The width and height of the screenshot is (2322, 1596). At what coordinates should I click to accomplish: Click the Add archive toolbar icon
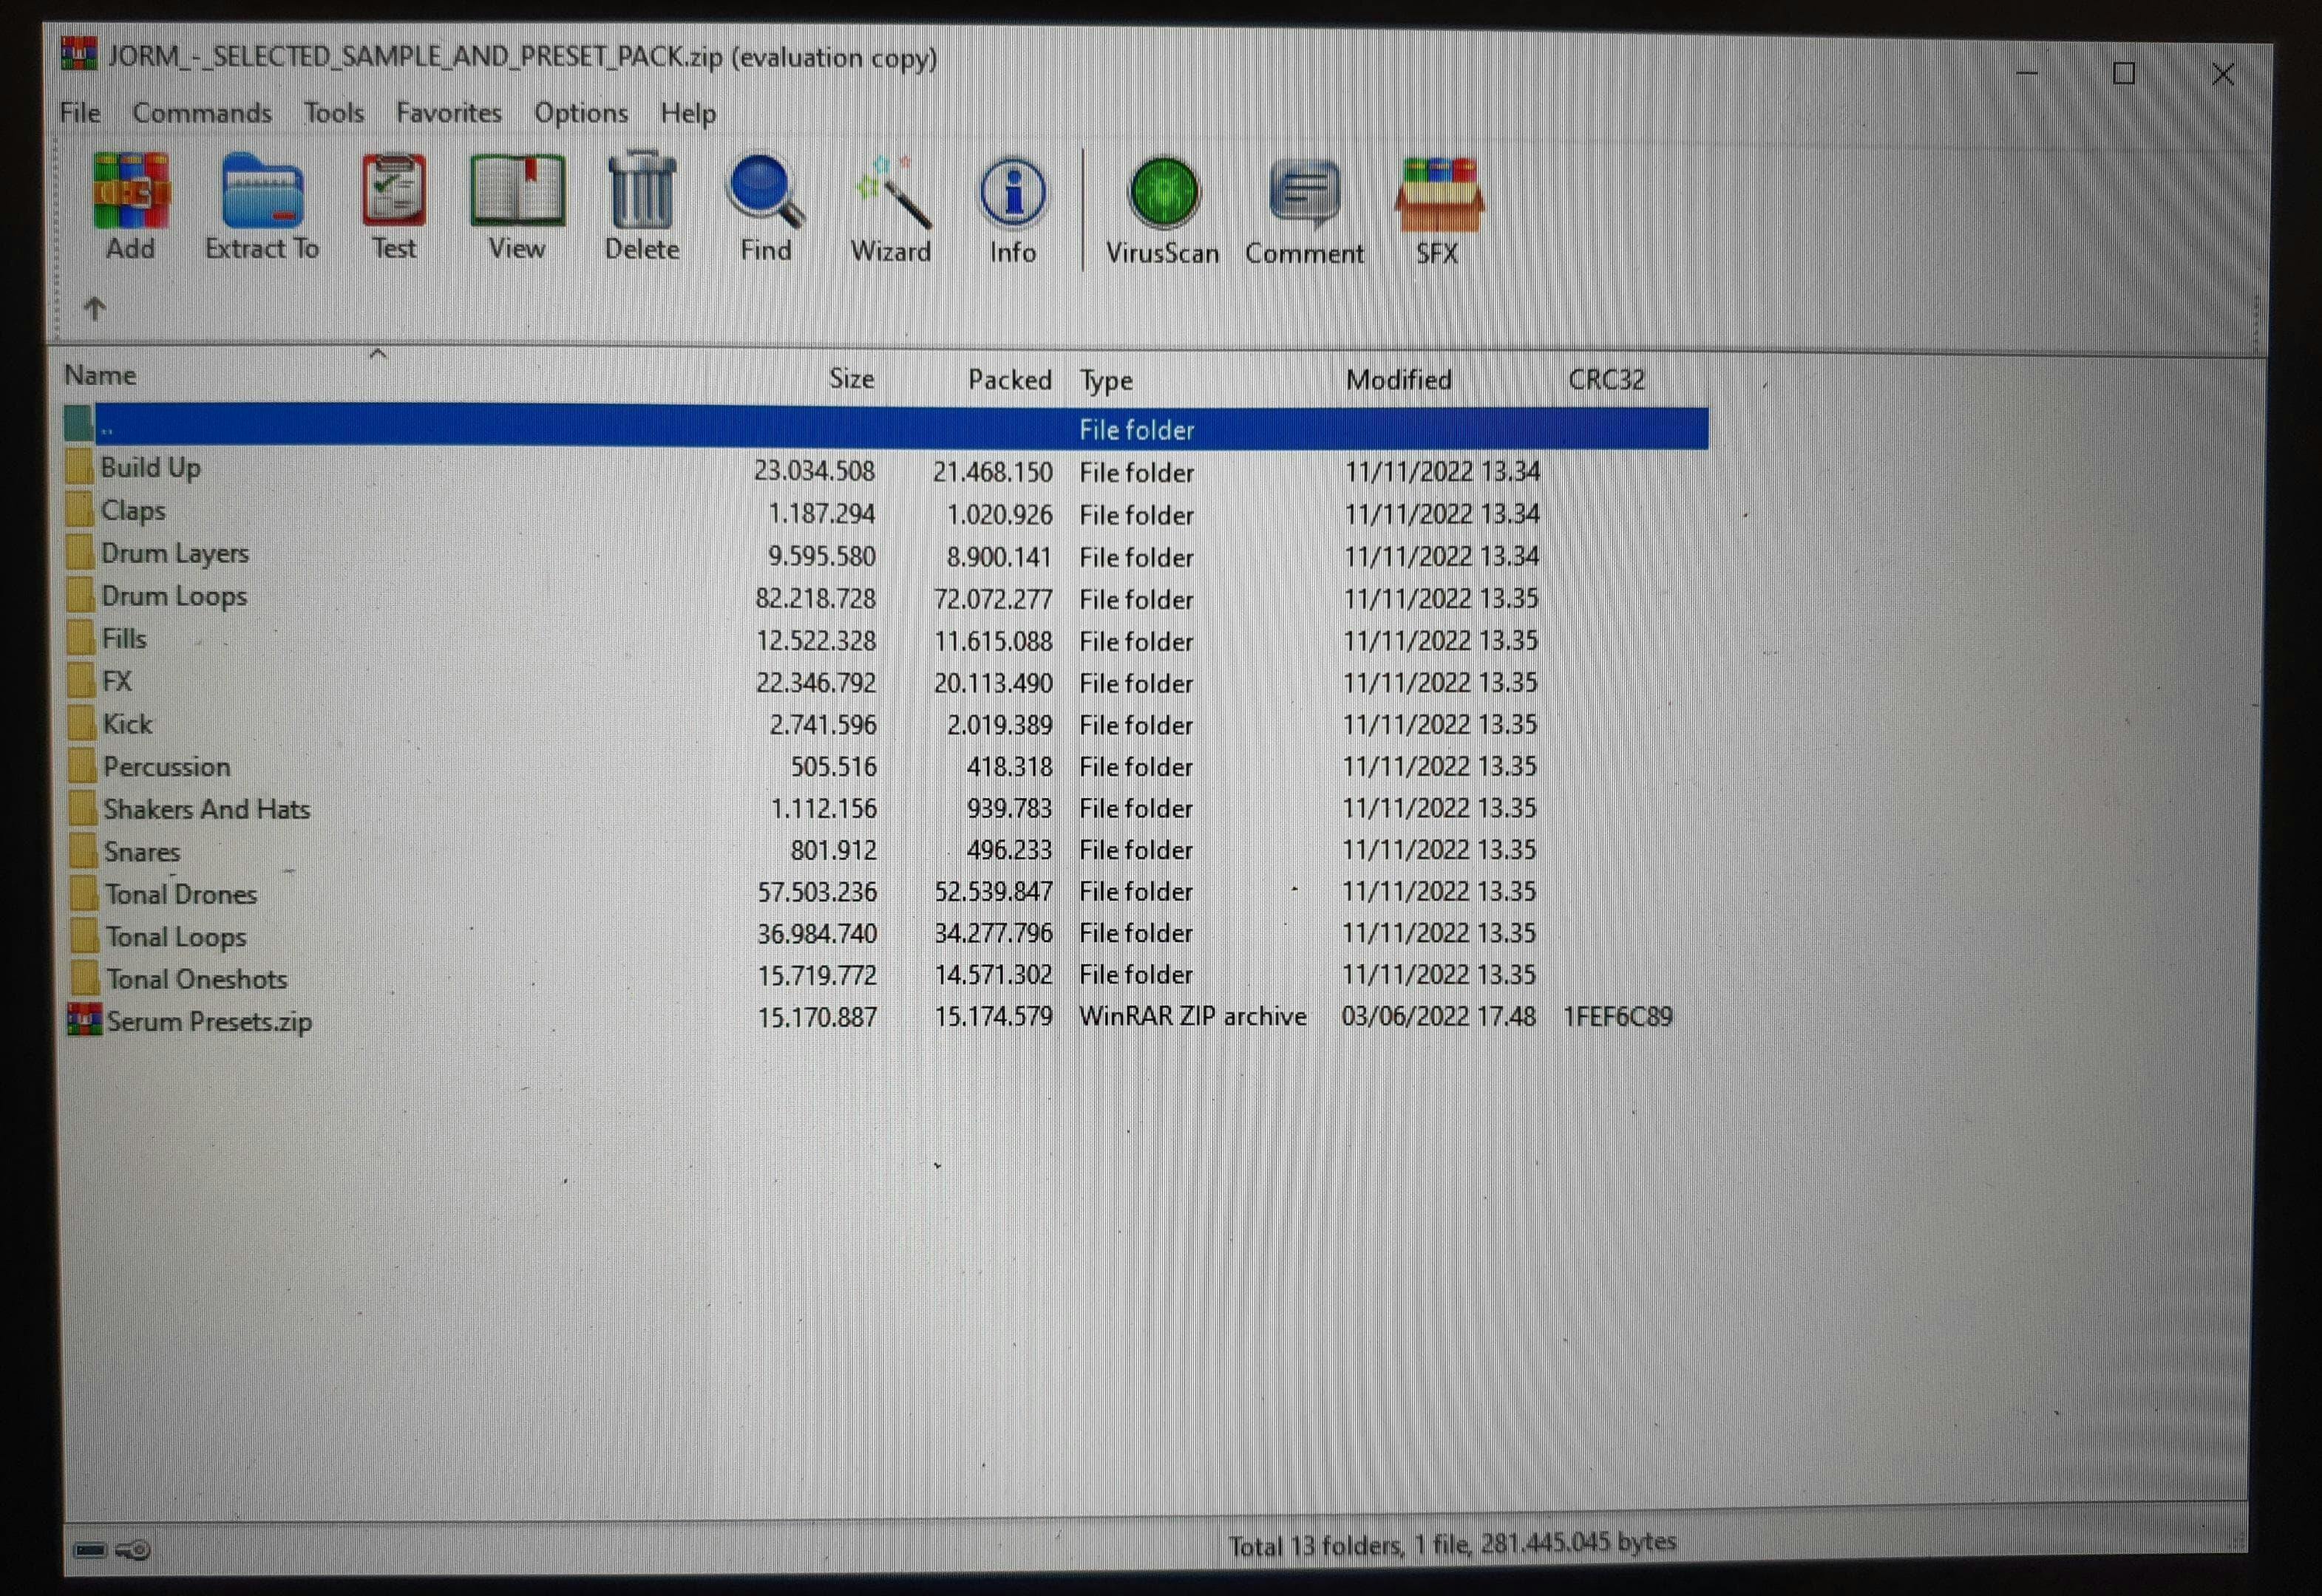(131, 206)
